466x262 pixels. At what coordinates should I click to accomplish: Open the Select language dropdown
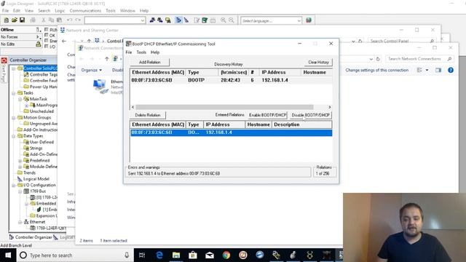click(299, 20)
